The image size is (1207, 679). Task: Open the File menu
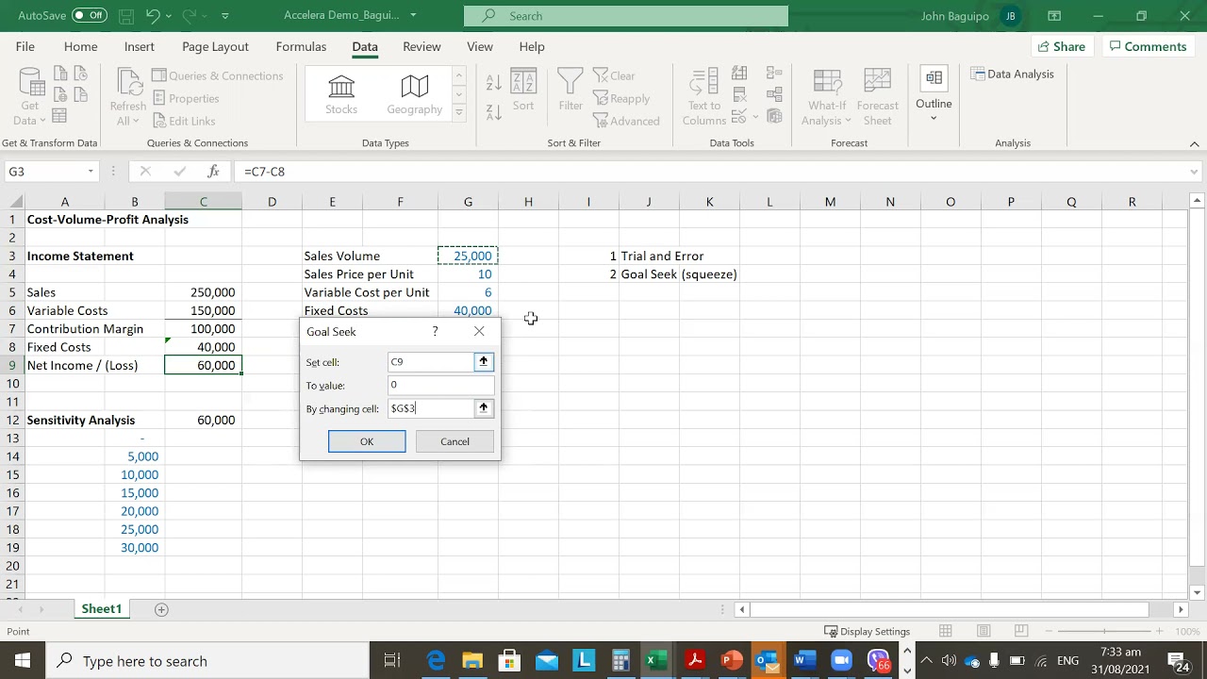pyautogui.click(x=25, y=46)
